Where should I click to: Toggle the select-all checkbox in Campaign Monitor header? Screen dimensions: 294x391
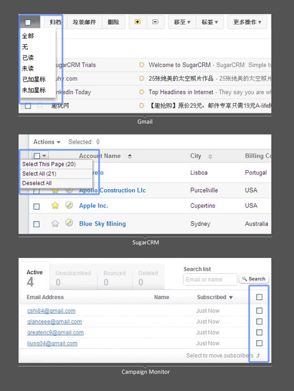tap(259, 297)
